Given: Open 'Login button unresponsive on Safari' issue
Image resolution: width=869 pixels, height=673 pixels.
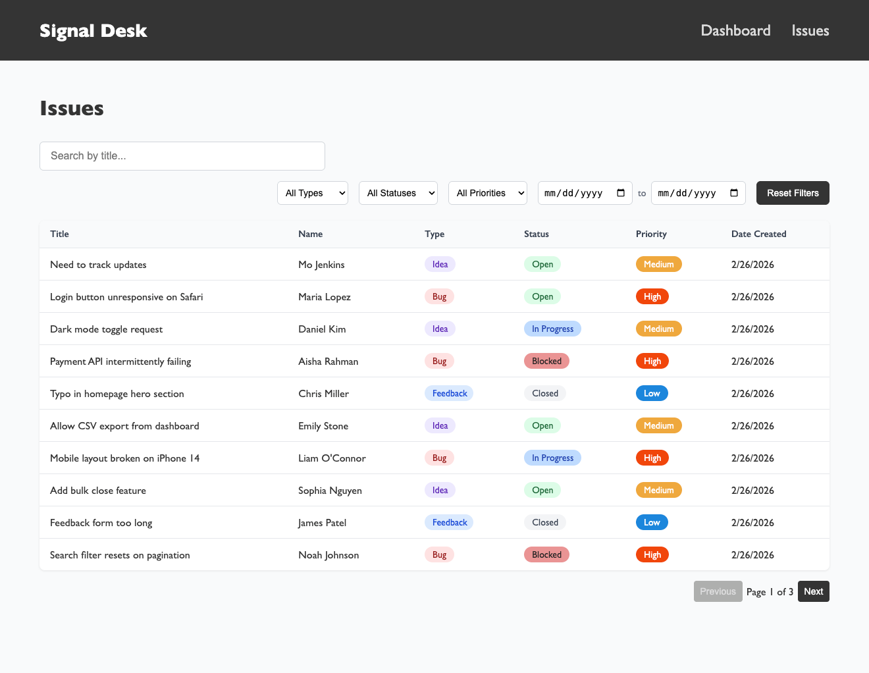Looking at the screenshot, I should [126, 297].
